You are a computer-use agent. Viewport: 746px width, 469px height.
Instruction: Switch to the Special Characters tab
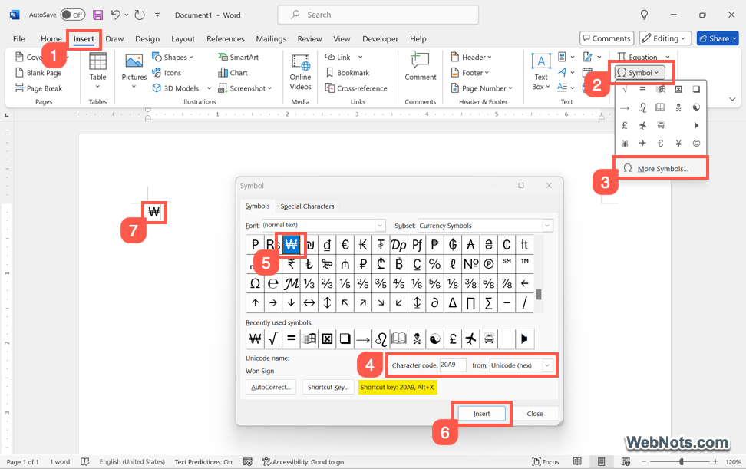[x=307, y=206]
